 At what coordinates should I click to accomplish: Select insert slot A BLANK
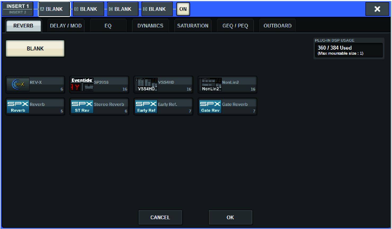54,9
